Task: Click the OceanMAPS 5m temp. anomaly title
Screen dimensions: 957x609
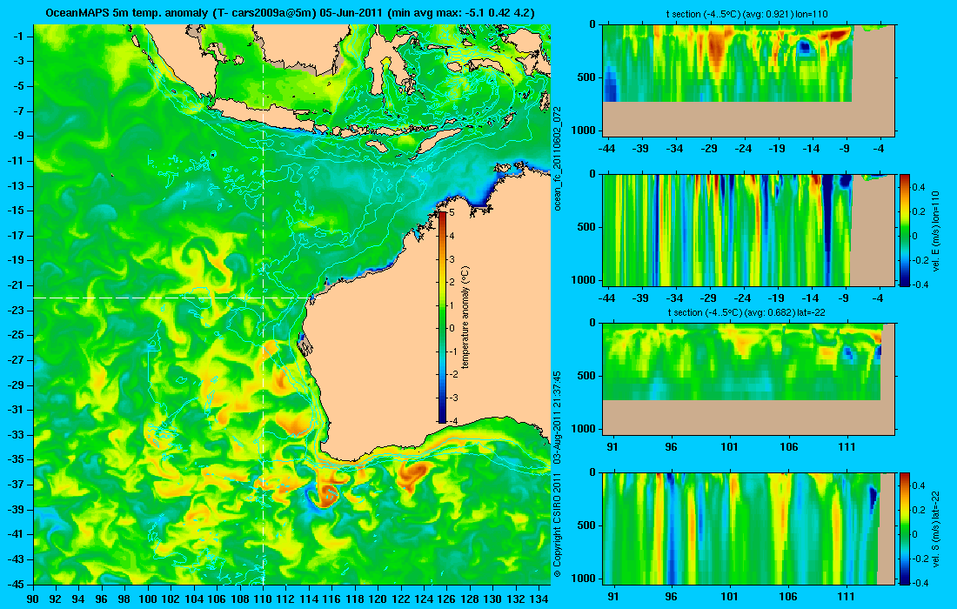Action: click(291, 12)
